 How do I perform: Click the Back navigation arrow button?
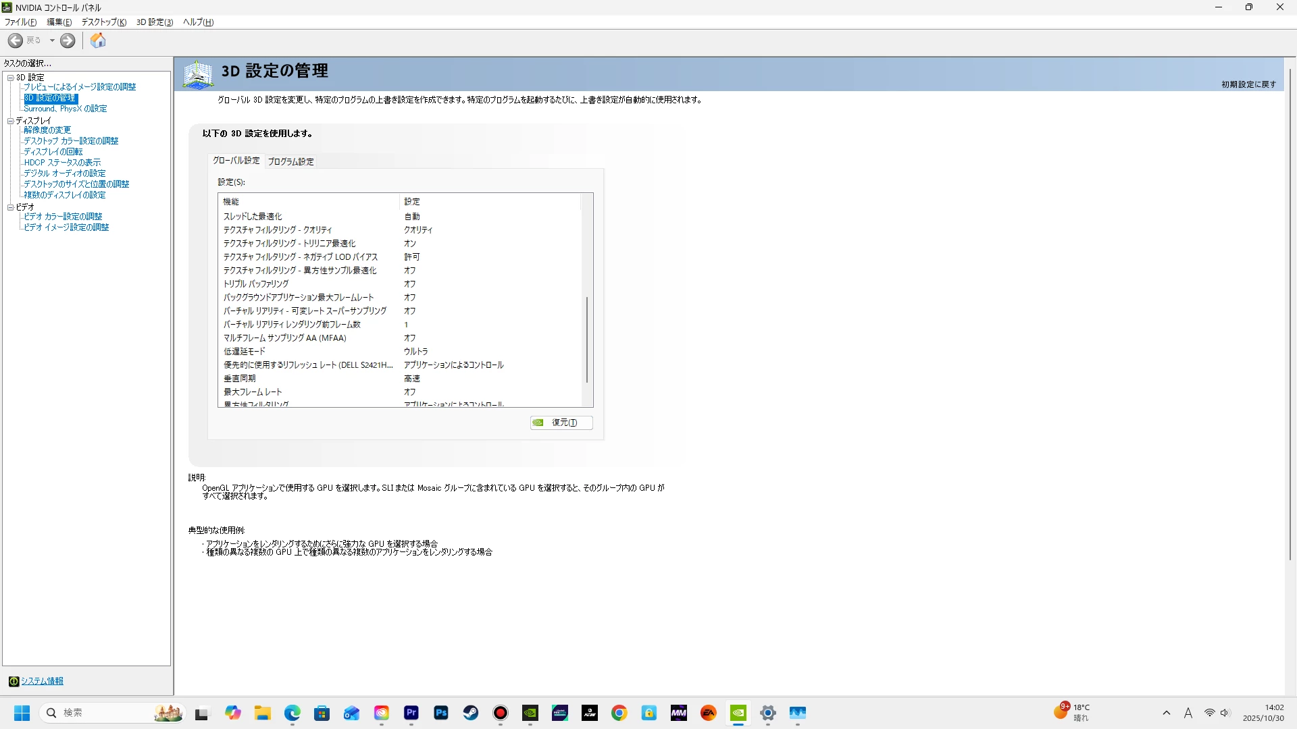click(x=16, y=40)
